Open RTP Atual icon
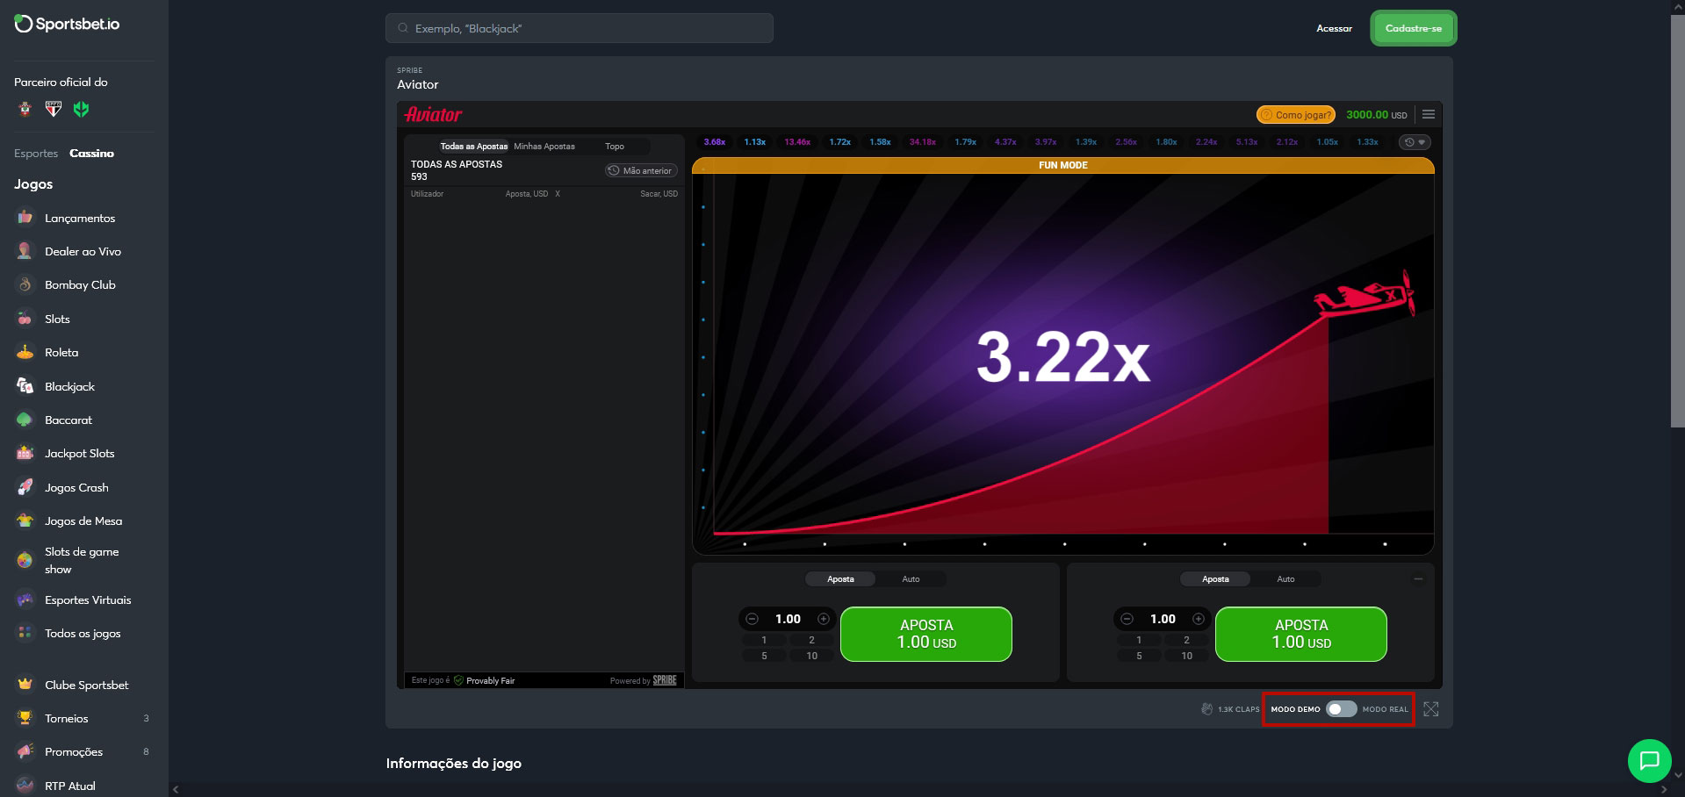 25,786
